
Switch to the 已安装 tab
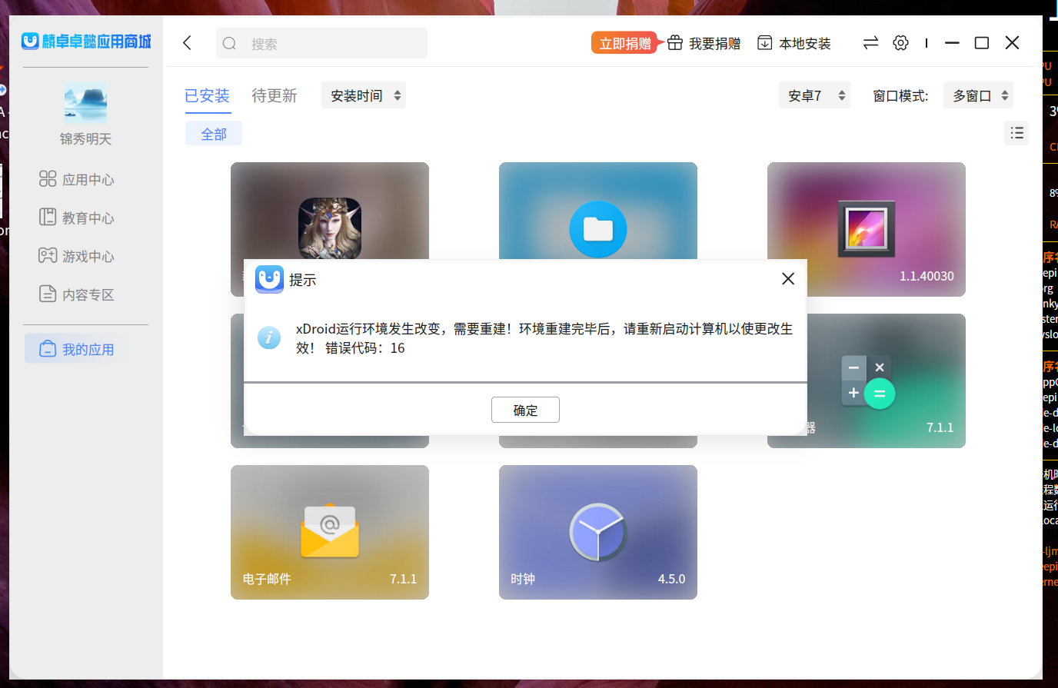click(207, 95)
